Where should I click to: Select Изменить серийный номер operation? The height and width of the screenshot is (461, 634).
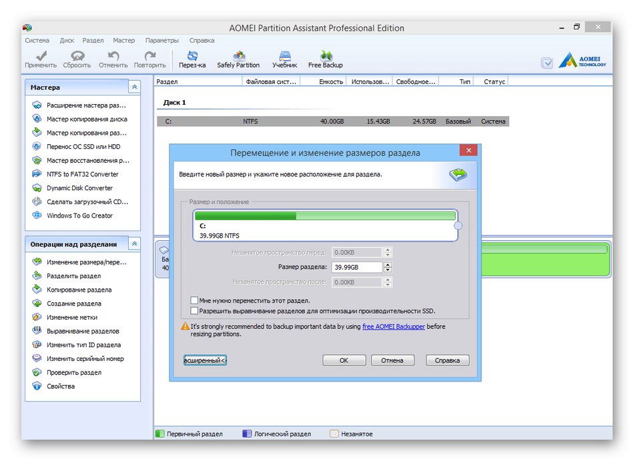coord(79,358)
